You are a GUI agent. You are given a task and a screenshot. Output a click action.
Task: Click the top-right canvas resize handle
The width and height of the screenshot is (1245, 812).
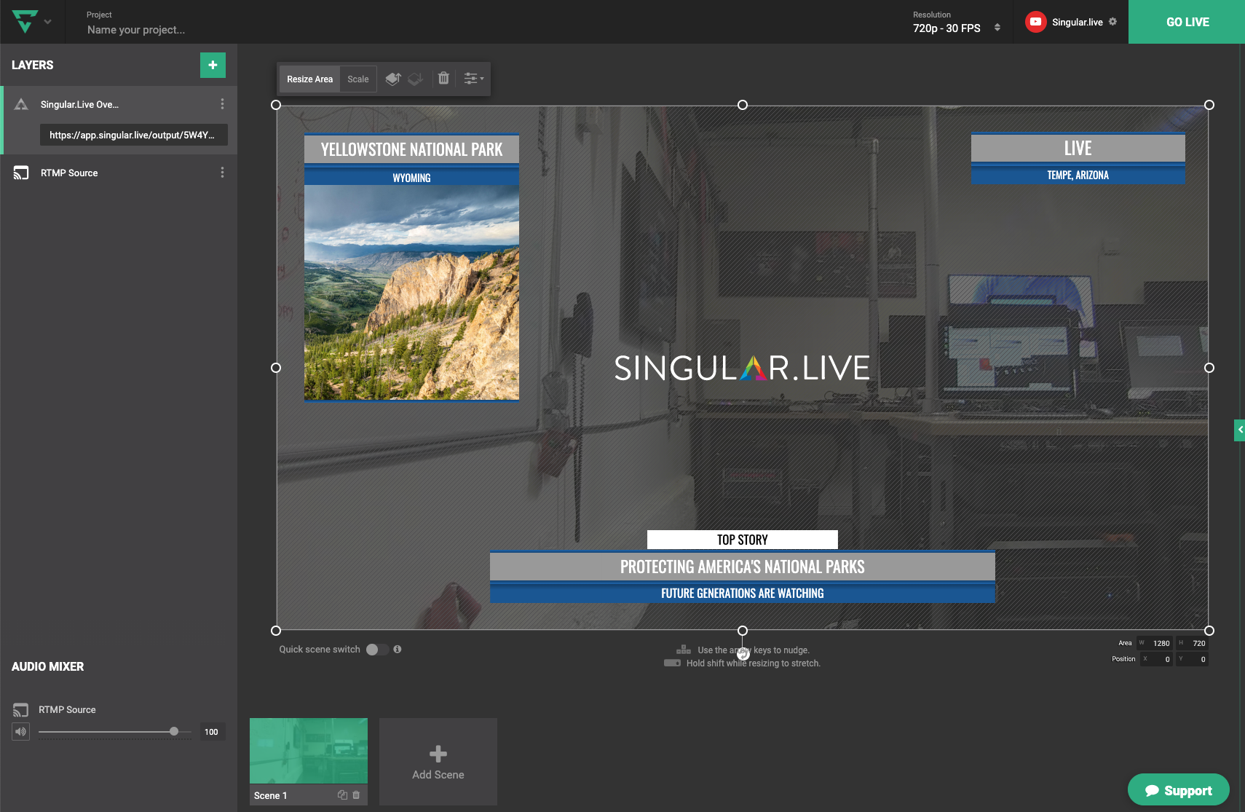tap(1209, 105)
